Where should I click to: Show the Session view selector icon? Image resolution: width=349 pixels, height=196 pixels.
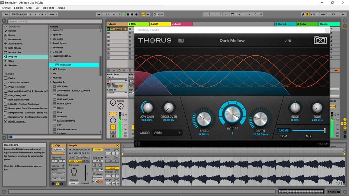pyautogui.click(x=345, y=26)
